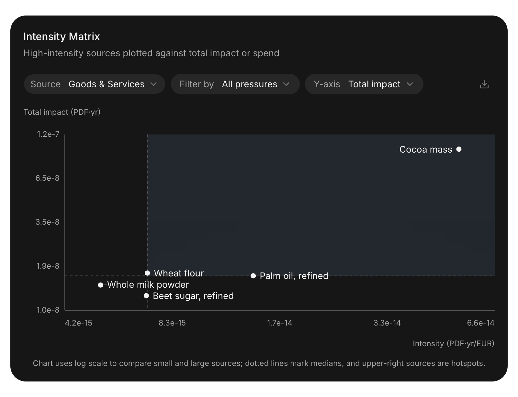
Task: Click the 4.2e-15 x-axis tick label
Action: point(79,323)
